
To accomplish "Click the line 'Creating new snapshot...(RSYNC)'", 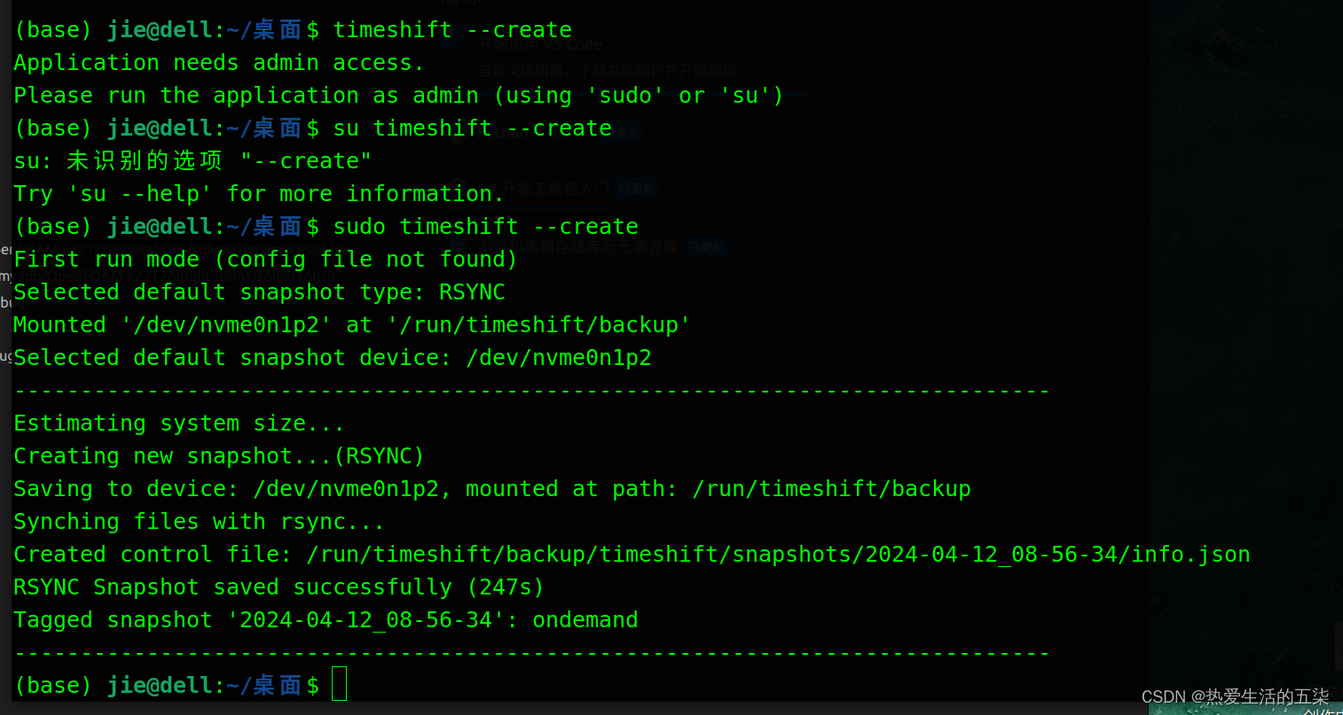I will [219, 456].
